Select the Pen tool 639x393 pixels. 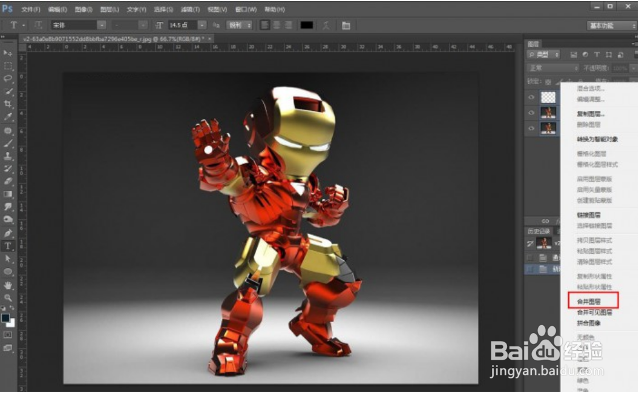[8, 233]
